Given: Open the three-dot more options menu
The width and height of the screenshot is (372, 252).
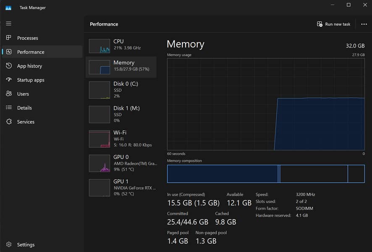Looking at the screenshot, I should 364,24.
